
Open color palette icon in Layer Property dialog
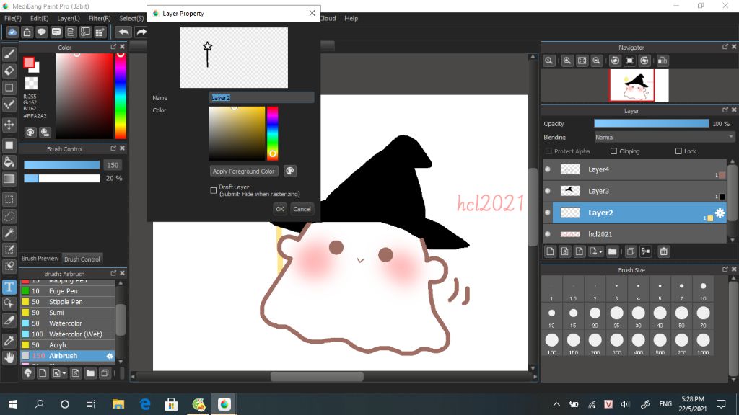[x=290, y=171]
